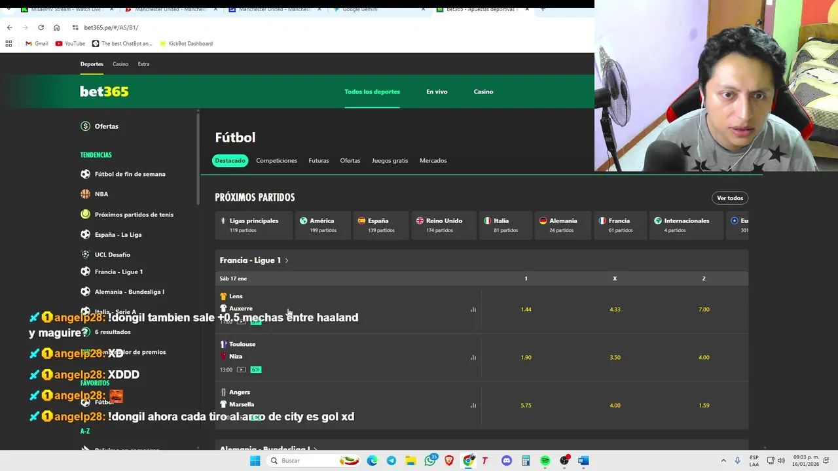Filter matches by Reino Unido
Image resolution: width=838 pixels, height=471 pixels.
click(x=443, y=225)
